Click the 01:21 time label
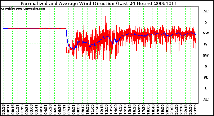The height and width of the screenshot is (116, 214). [x=17, y=110]
